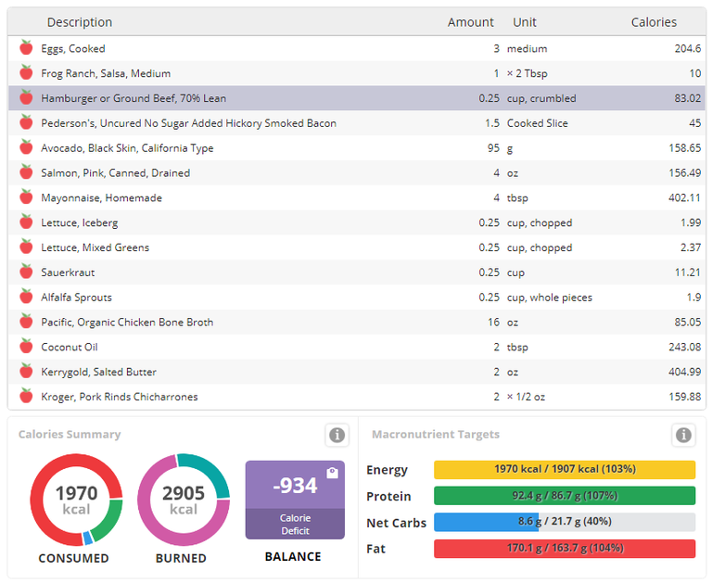Open the Calories Summary info icon
This screenshot has width=712, height=583.
coord(337,435)
